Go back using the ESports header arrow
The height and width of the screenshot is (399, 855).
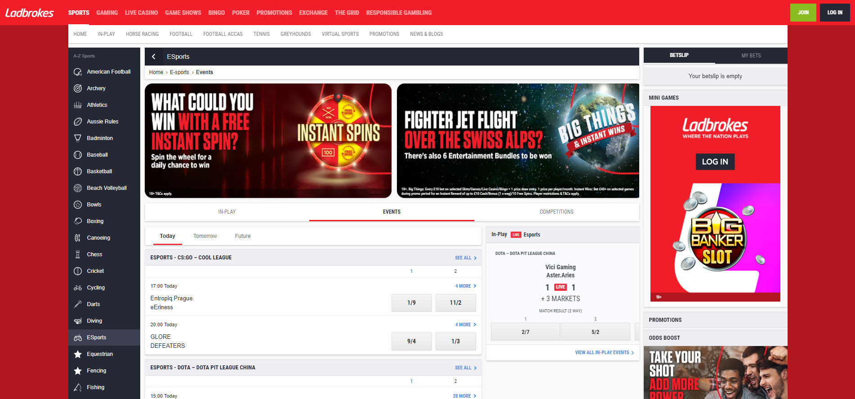[154, 57]
